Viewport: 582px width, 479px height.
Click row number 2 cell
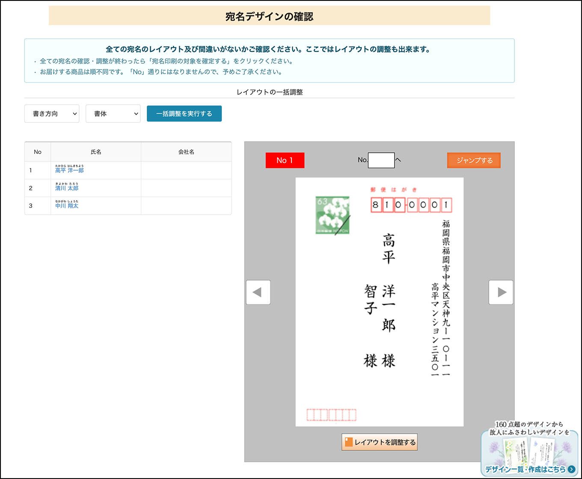(38, 188)
